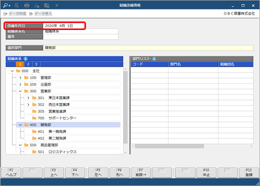Click the user settings icon in title bar
Viewport: 260px width, 186px height.
tap(36, 5)
